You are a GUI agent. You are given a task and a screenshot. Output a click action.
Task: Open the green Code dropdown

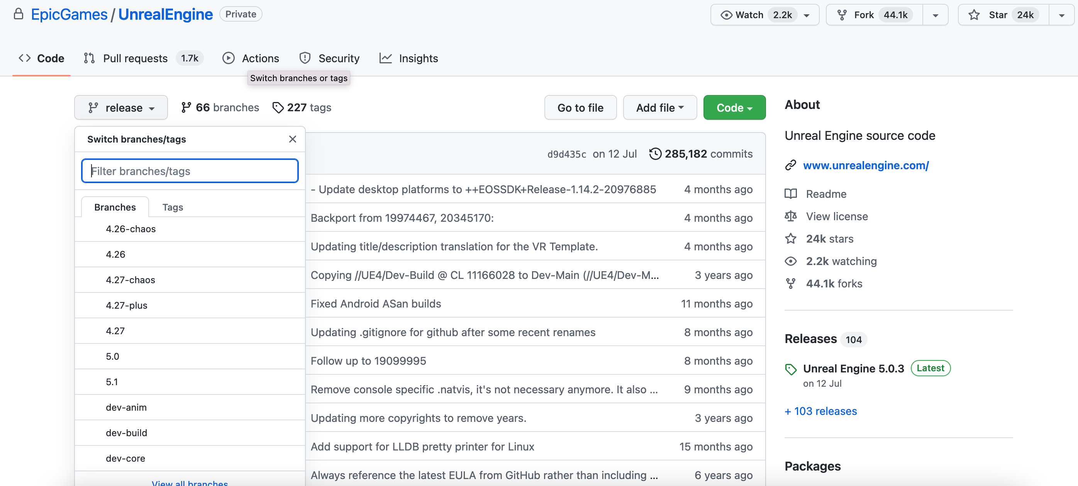[734, 107]
